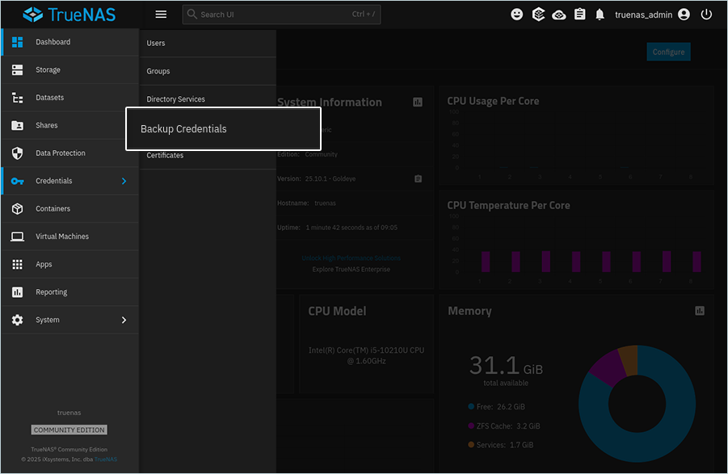Click the 'CPU Temperature Per Core' heading
728x474 pixels.
508,205
